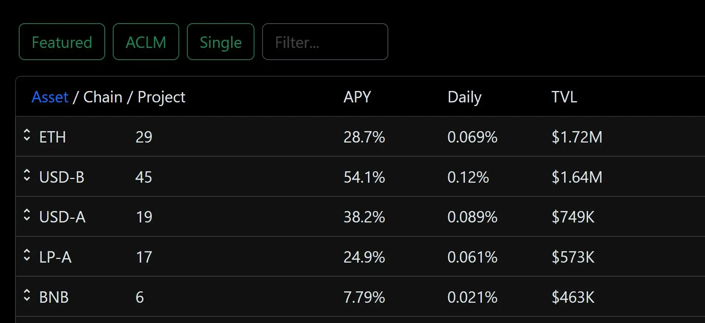Viewport: 705px width, 323px height.
Task: Expand the ETH row chevron
Action: coord(27,135)
